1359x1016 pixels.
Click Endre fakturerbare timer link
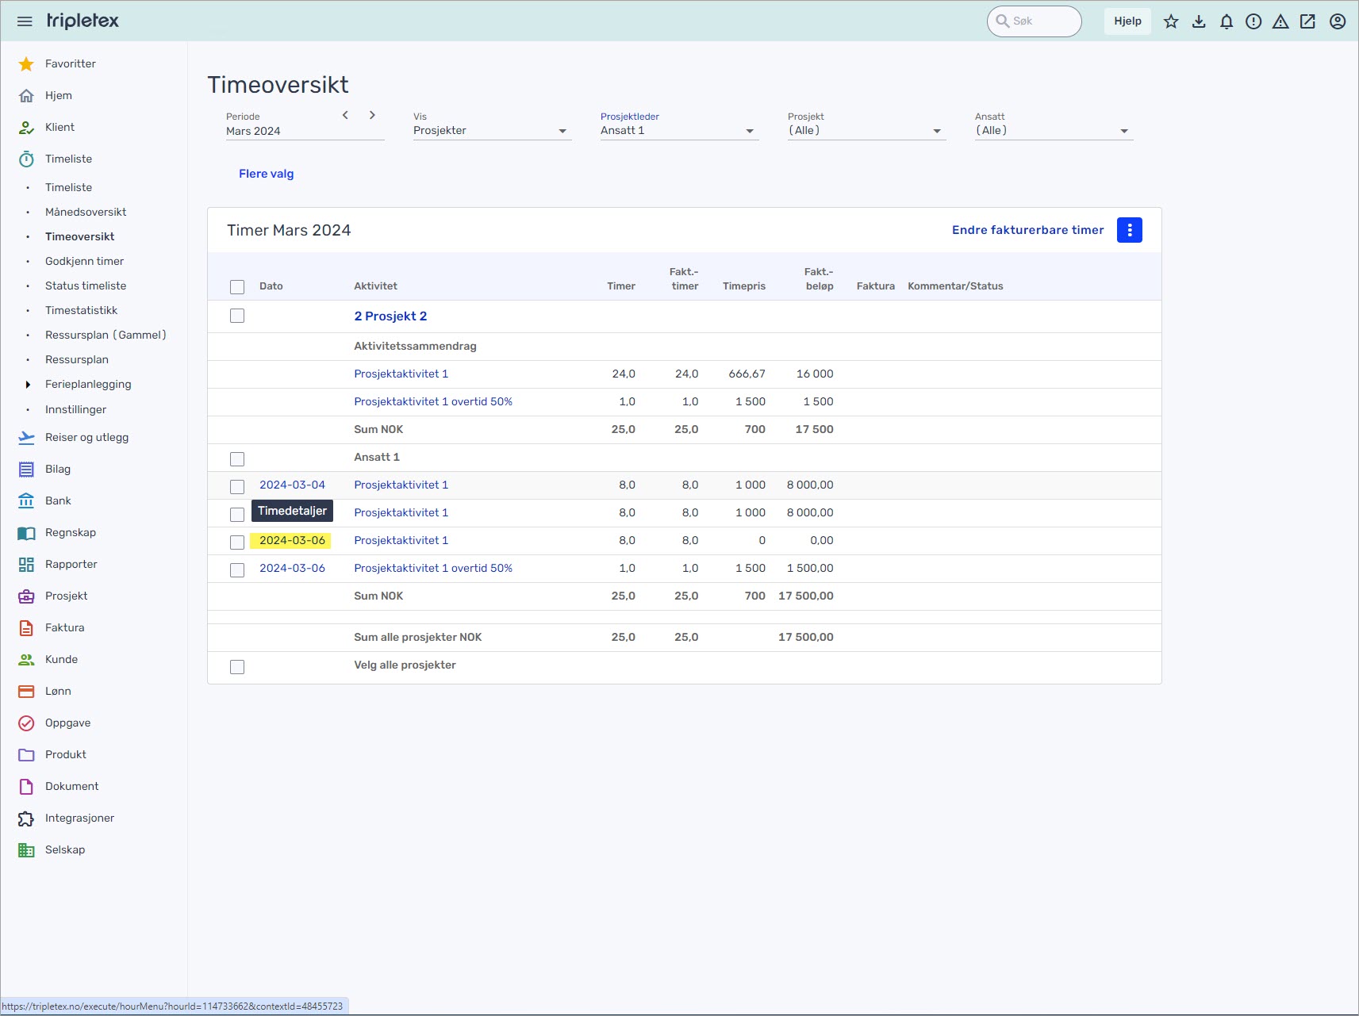[x=1027, y=230]
